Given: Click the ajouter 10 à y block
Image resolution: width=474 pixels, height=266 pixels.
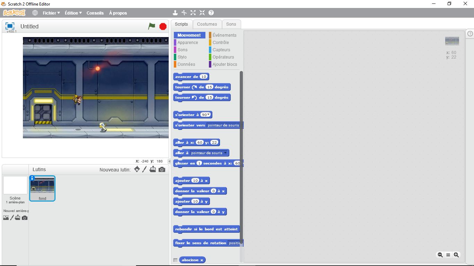Looking at the screenshot, I should [x=192, y=202].
